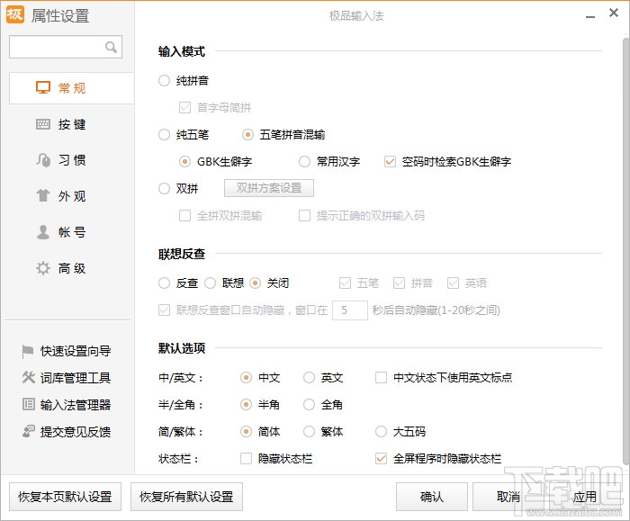Choose 简体 character set

click(x=246, y=432)
